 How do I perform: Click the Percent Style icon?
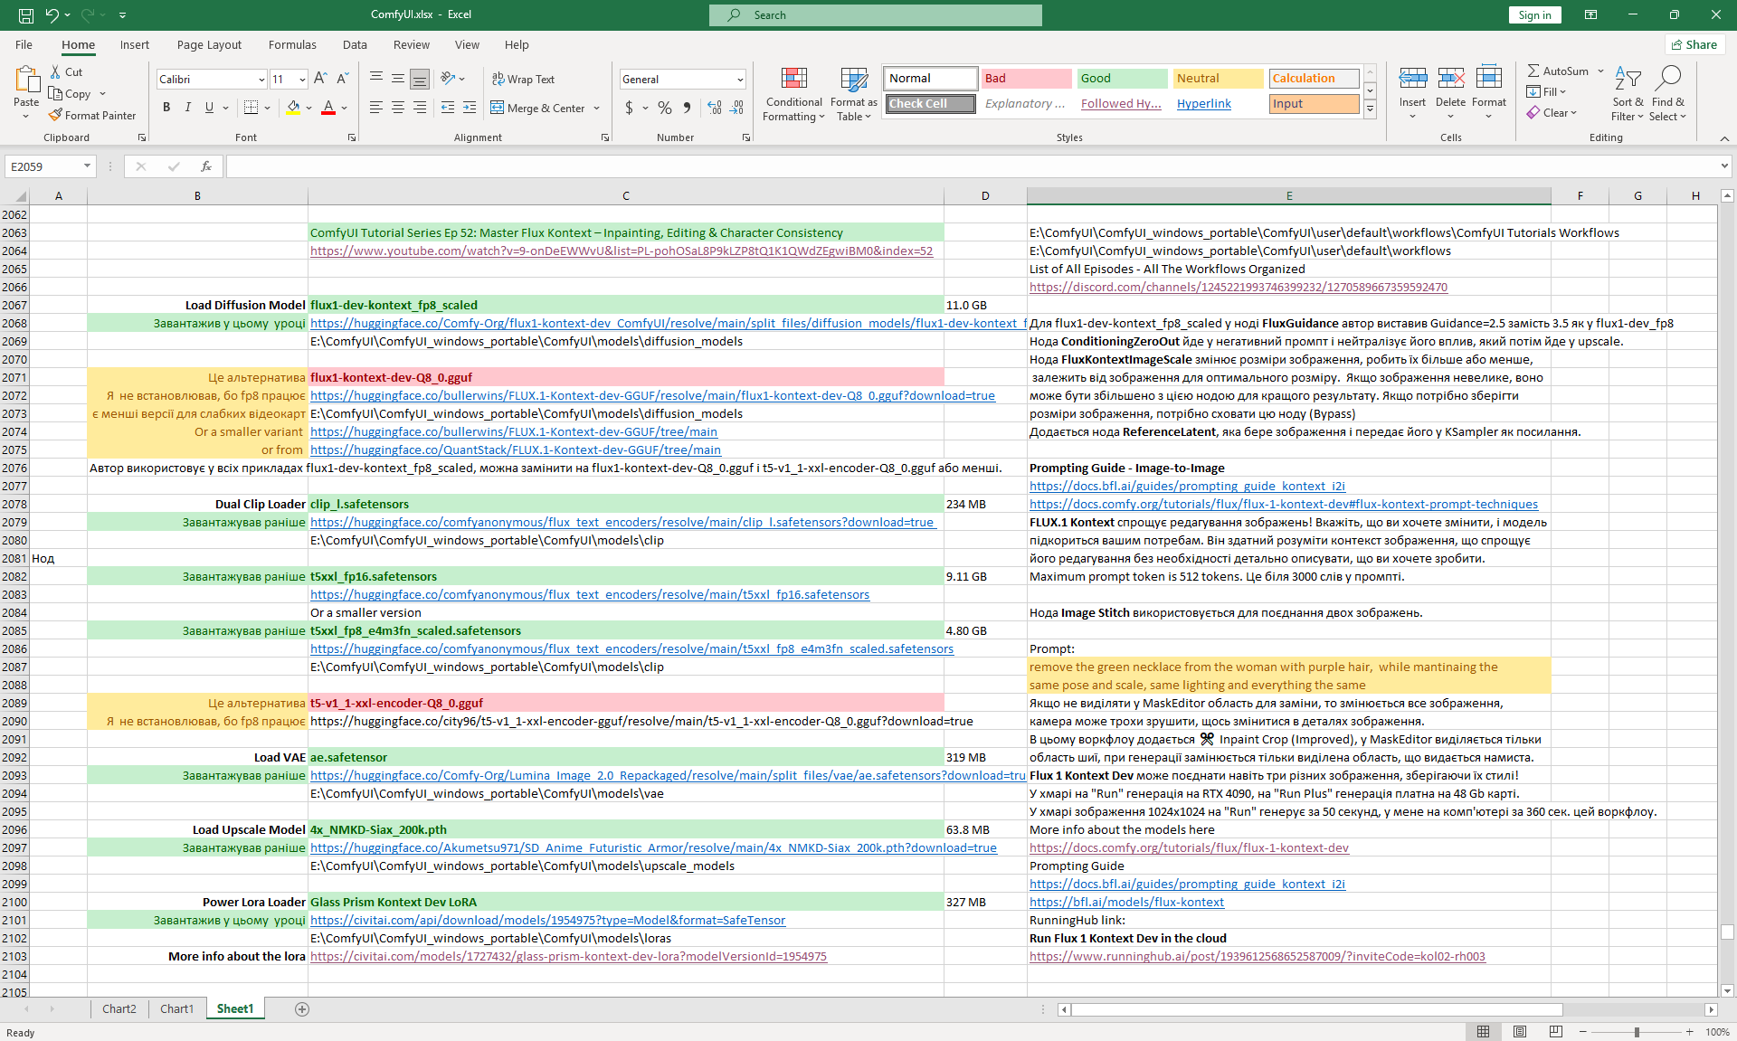pos(665,108)
